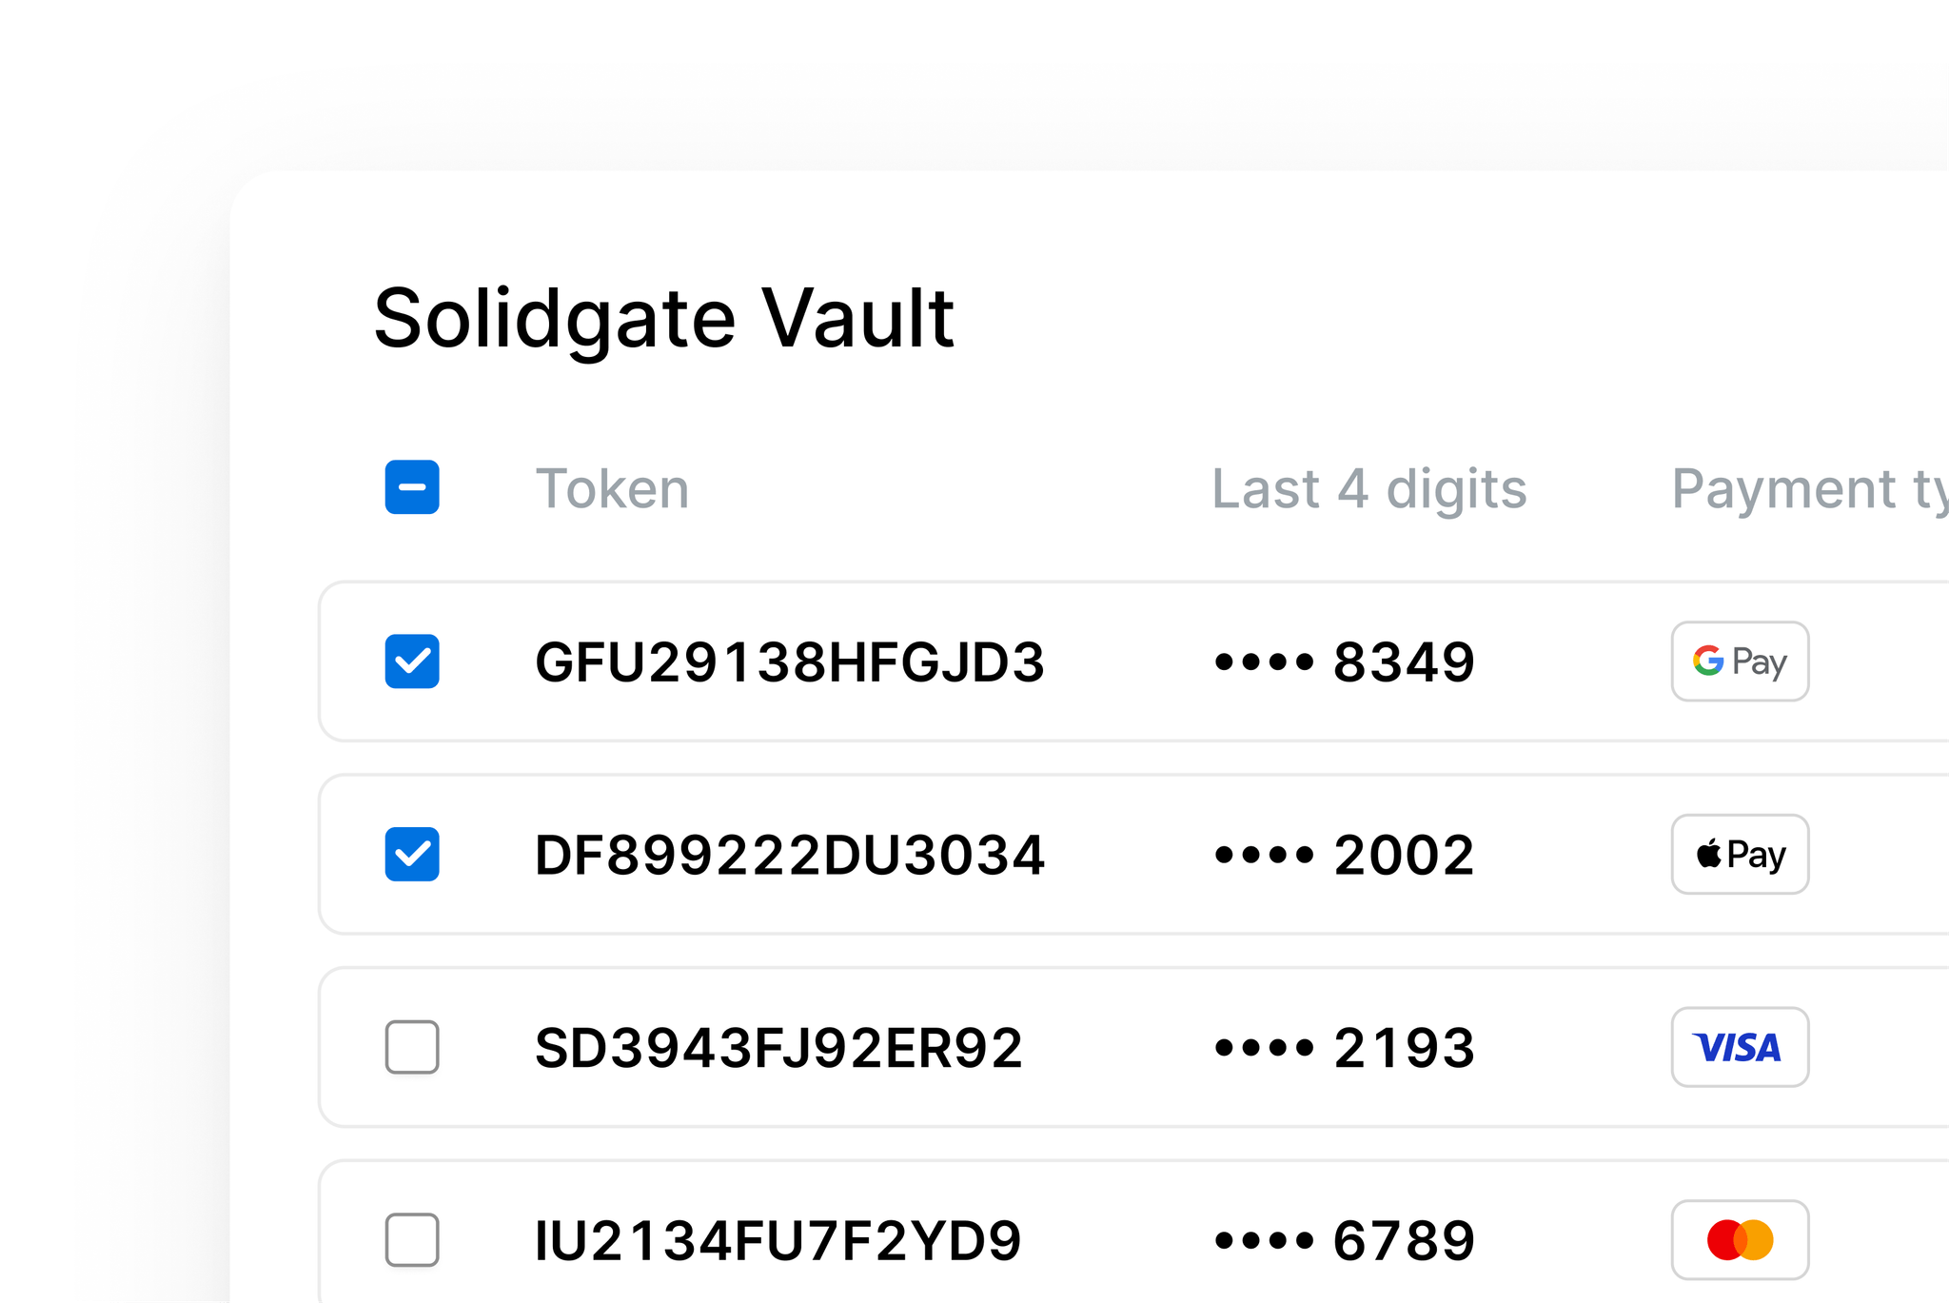This screenshot has width=1949, height=1303.
Task: Select the token SD3943FJ92ER92 text
Action: (778, 1048)
